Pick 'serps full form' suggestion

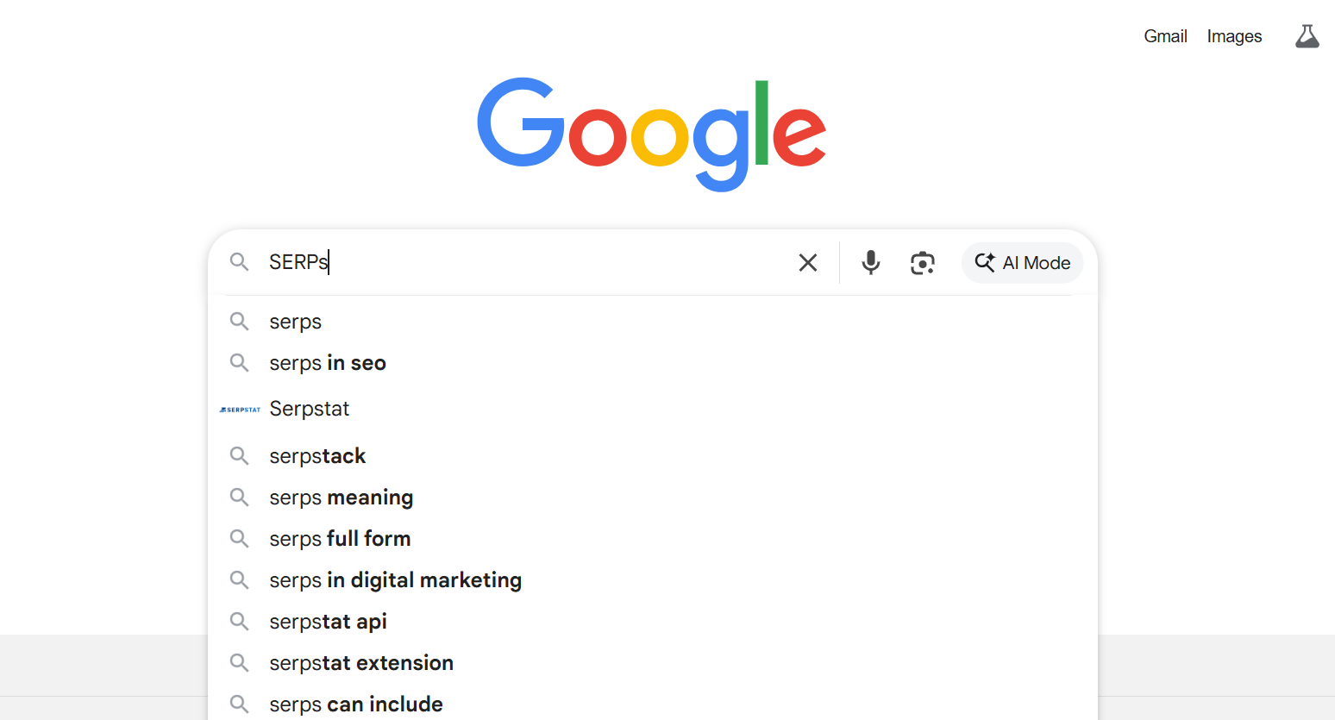pyautogui.click(x=340, y=539)
